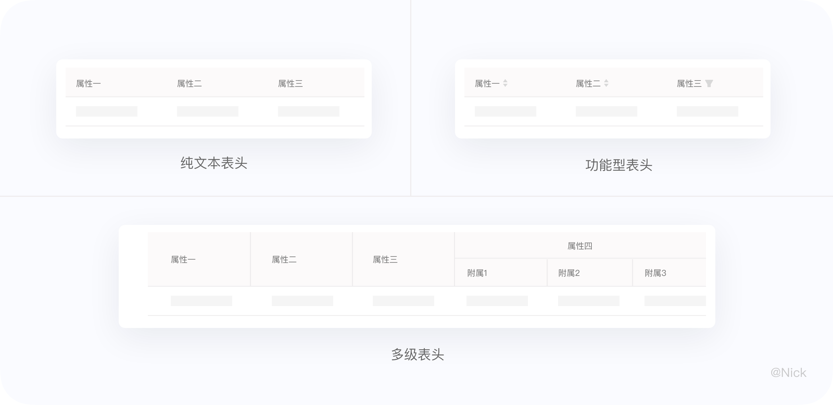833x405 pixels.
Task: Click 多级表头 caption label
Action: click(x=418, y=355)
